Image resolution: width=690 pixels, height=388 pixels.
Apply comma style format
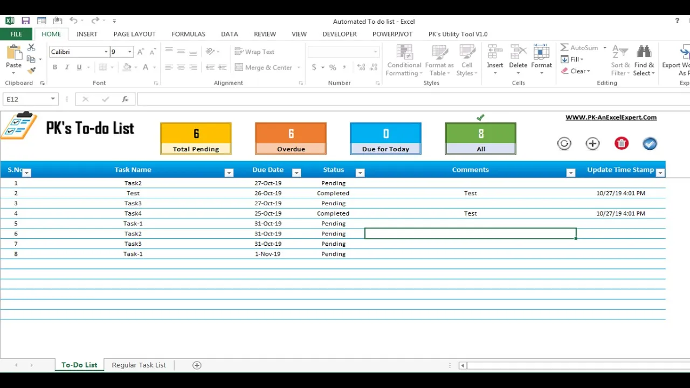[345, 67]
